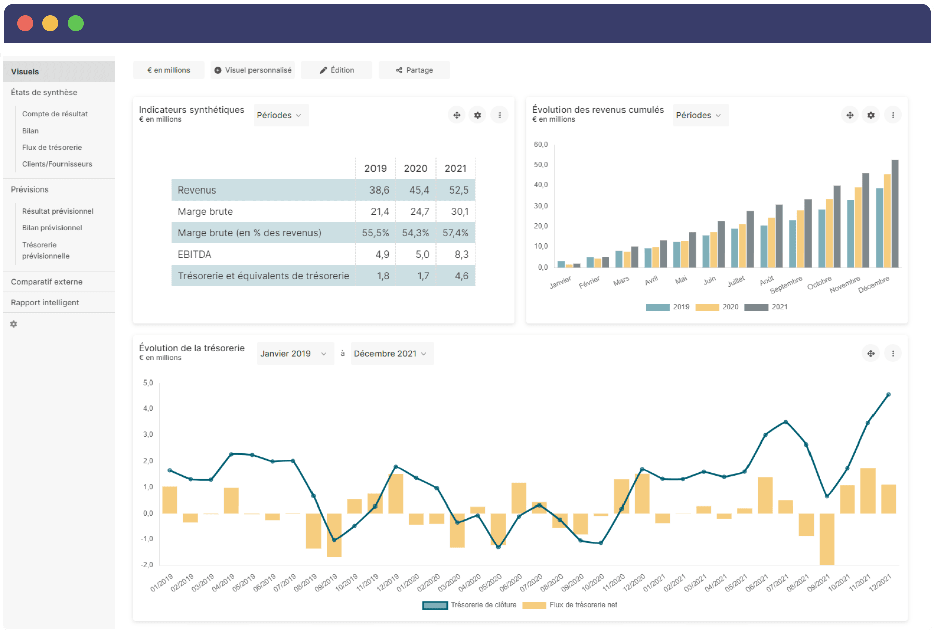Click the sidebar settings gear icon
Viewport: 935px width, 633px height.
[14, 324]
